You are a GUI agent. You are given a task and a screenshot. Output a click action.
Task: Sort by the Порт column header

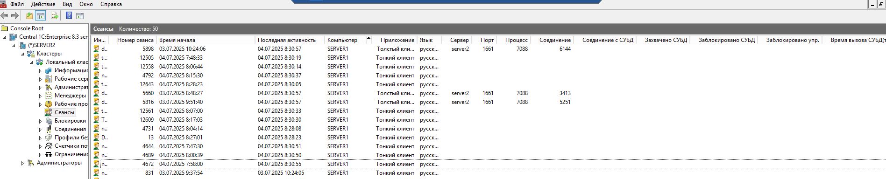tap(485, 40)
